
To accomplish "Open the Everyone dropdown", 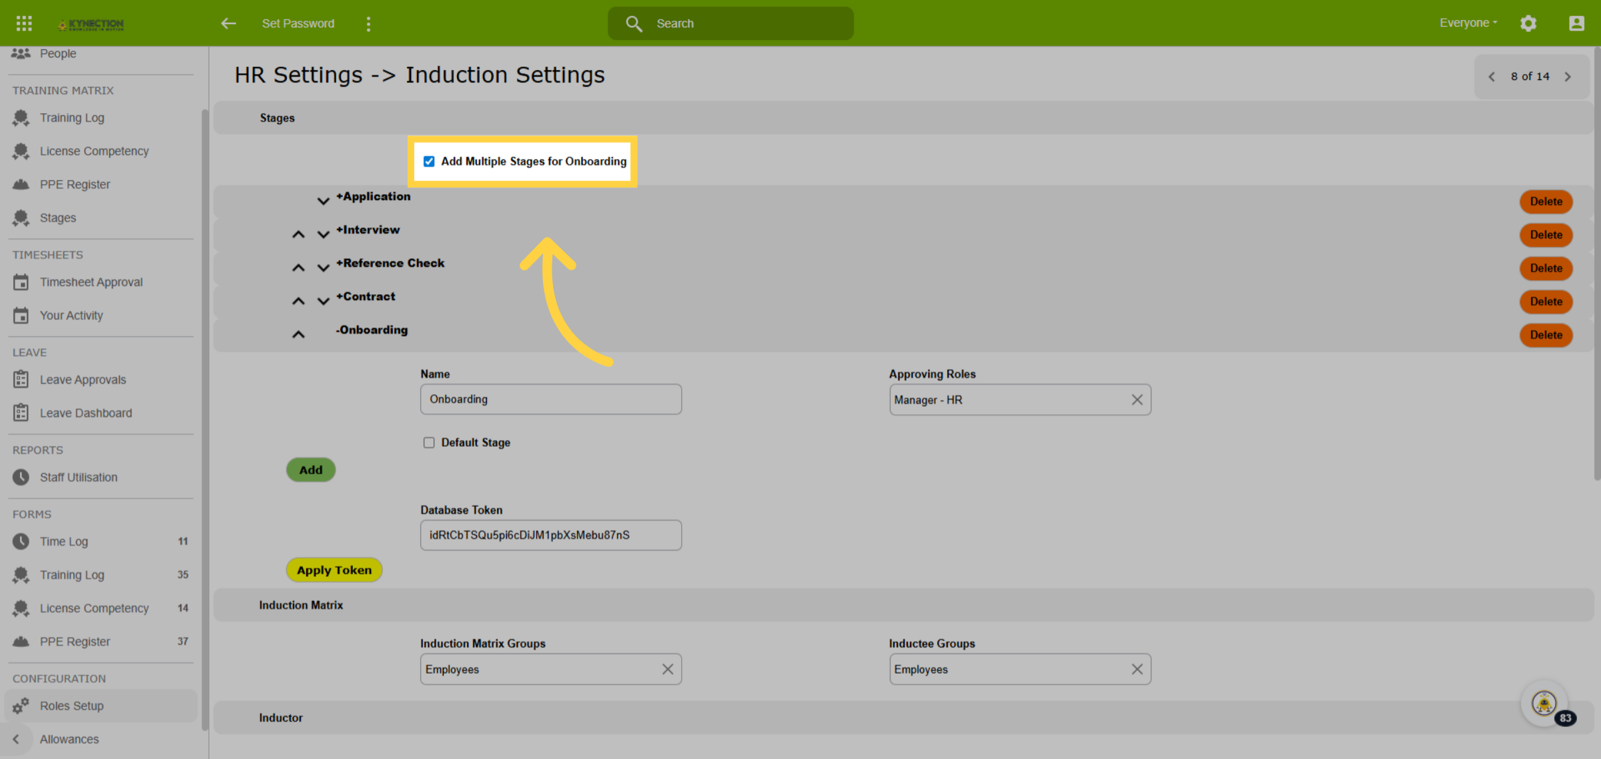I will tap(1468, 23).
